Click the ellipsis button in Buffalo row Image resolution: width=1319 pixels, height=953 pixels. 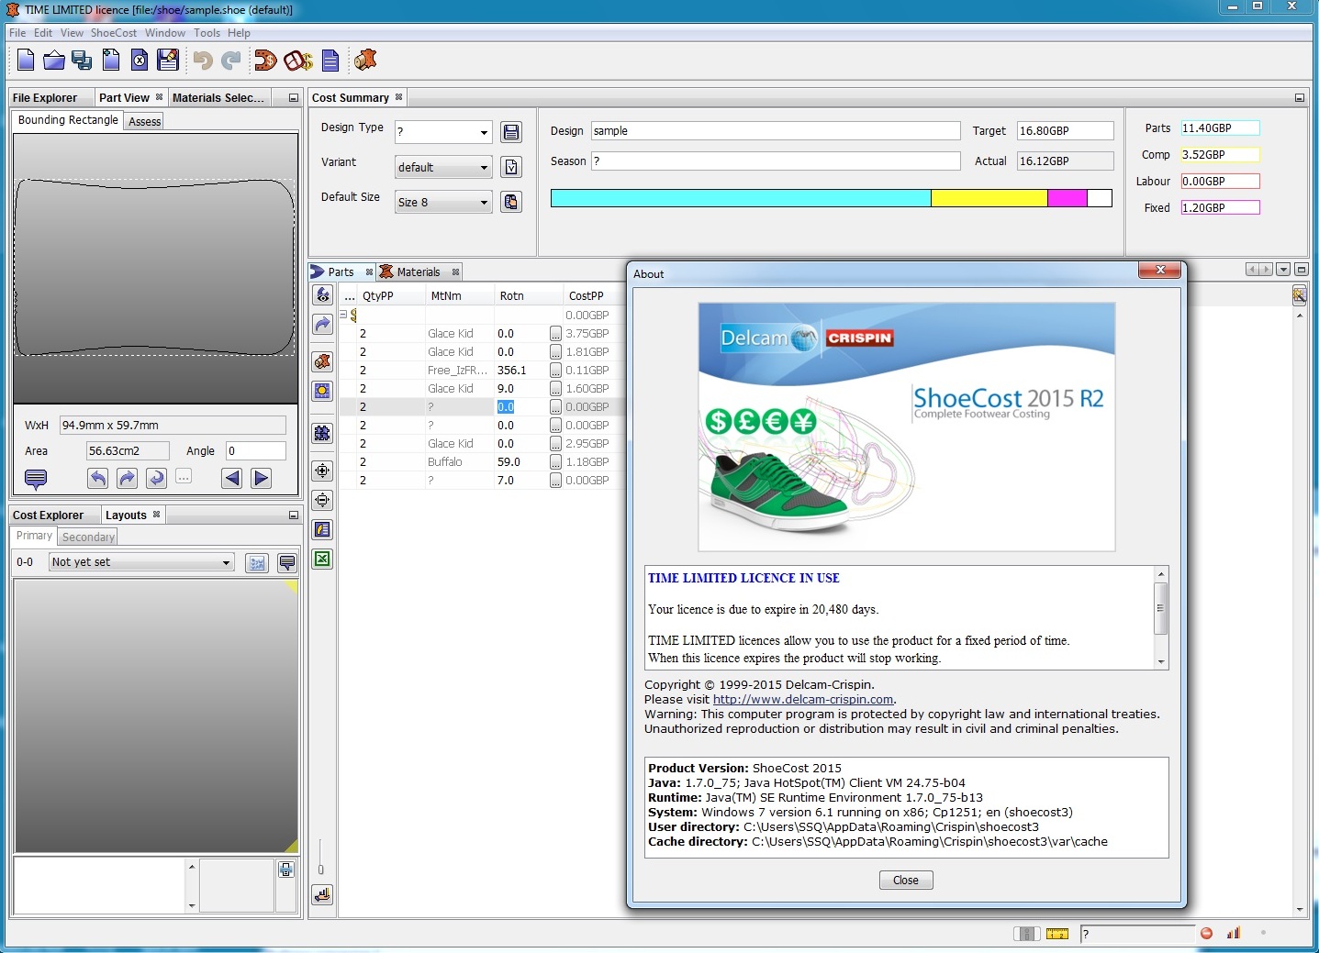555,462
